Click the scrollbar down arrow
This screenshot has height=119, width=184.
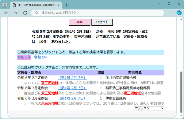[x=181, y=115]
